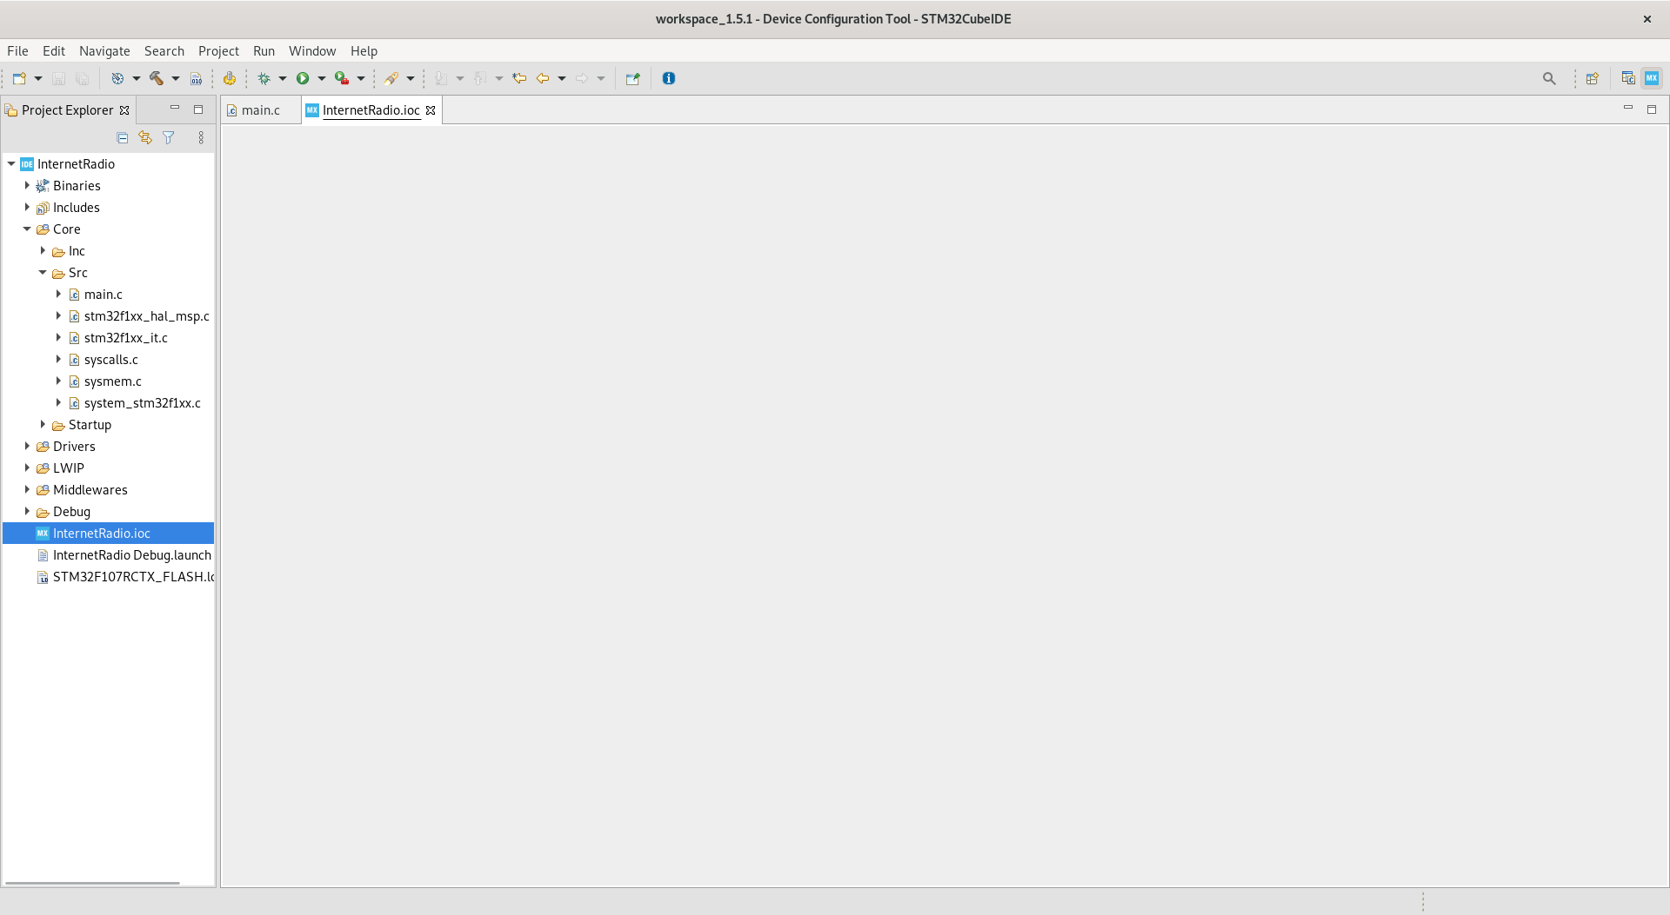Select syscalls.c file
This screenshot has width=1670, height=915.
point(110,360)
